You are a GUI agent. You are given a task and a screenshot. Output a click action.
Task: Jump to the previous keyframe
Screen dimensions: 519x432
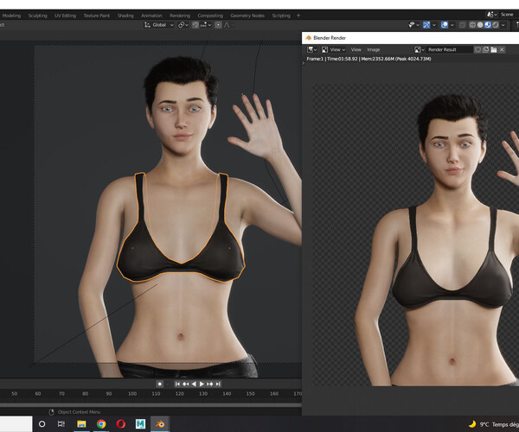(x=185, y=384)
